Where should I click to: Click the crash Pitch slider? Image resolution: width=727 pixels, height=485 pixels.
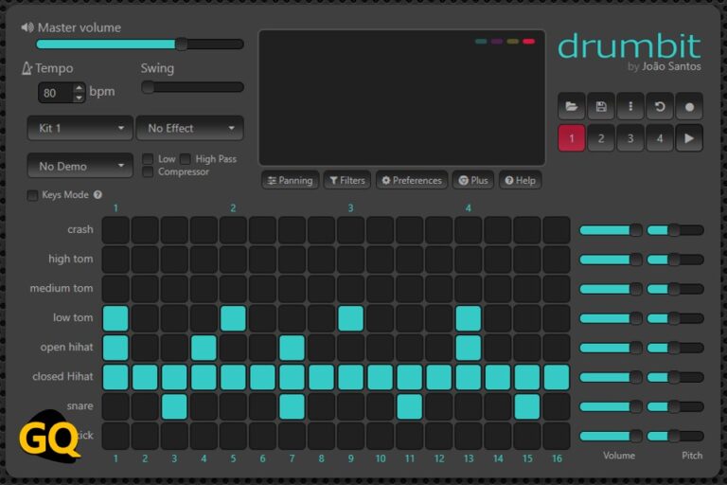676,230
